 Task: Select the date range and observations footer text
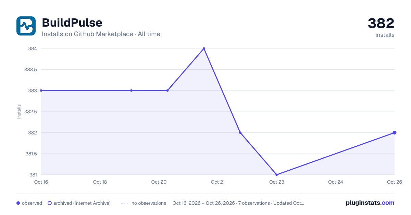pyautogui.click(x=238, y=203)
